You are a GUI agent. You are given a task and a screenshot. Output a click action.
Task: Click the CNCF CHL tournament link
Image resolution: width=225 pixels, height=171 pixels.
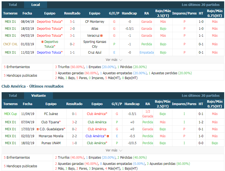[x=10, y=44]
